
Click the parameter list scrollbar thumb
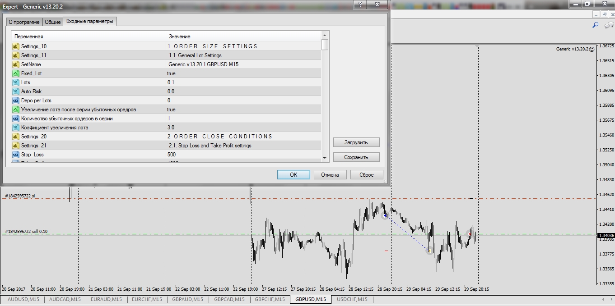tap(325, 45)
